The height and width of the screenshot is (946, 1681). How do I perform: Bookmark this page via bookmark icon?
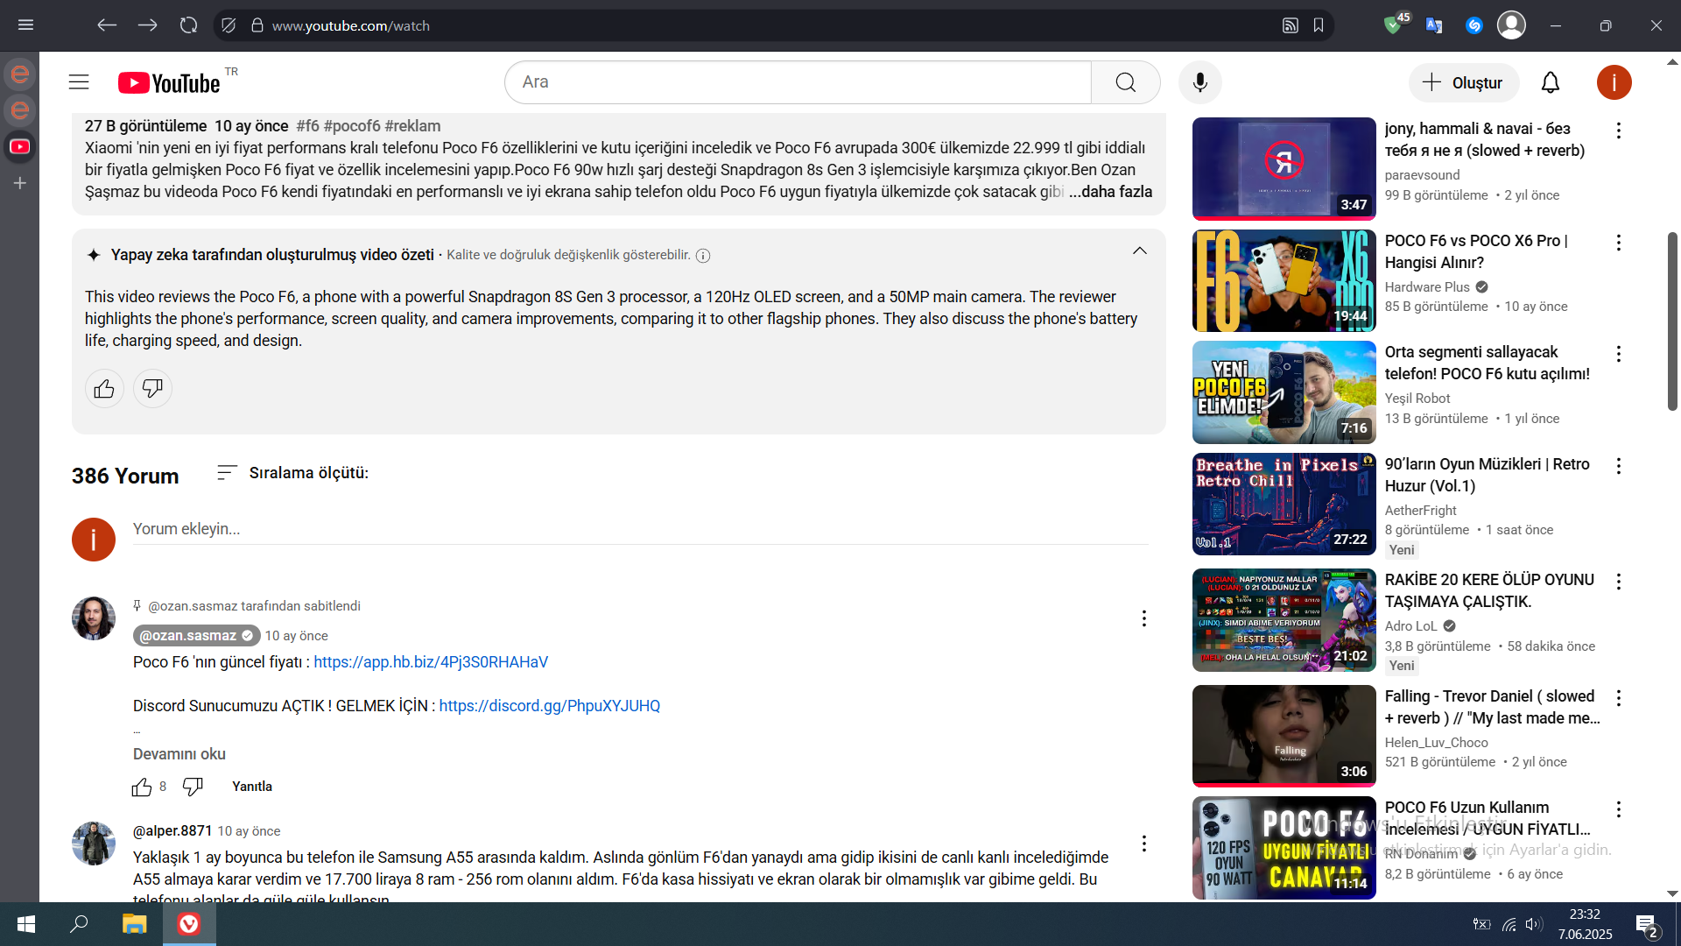coord(1319,25)
